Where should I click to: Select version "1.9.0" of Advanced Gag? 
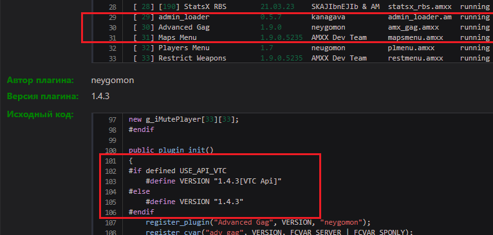coord(271,28)
